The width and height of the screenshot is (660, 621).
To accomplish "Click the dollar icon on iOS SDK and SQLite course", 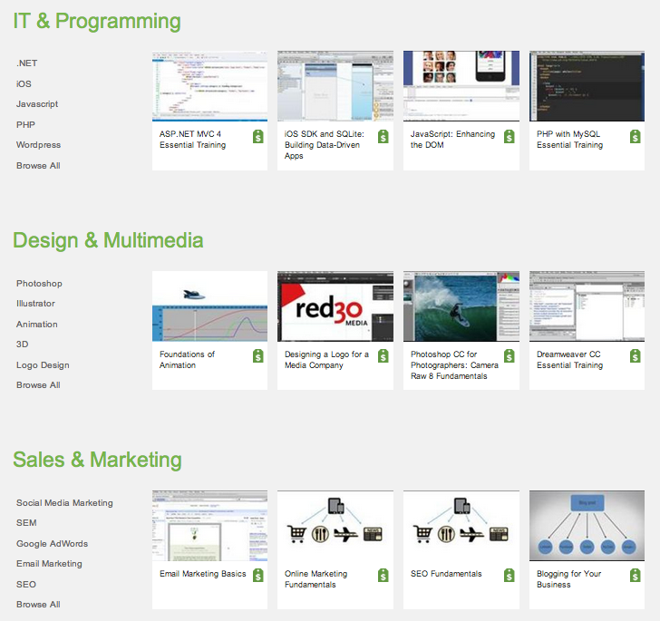I will click(x=383, y=136).
